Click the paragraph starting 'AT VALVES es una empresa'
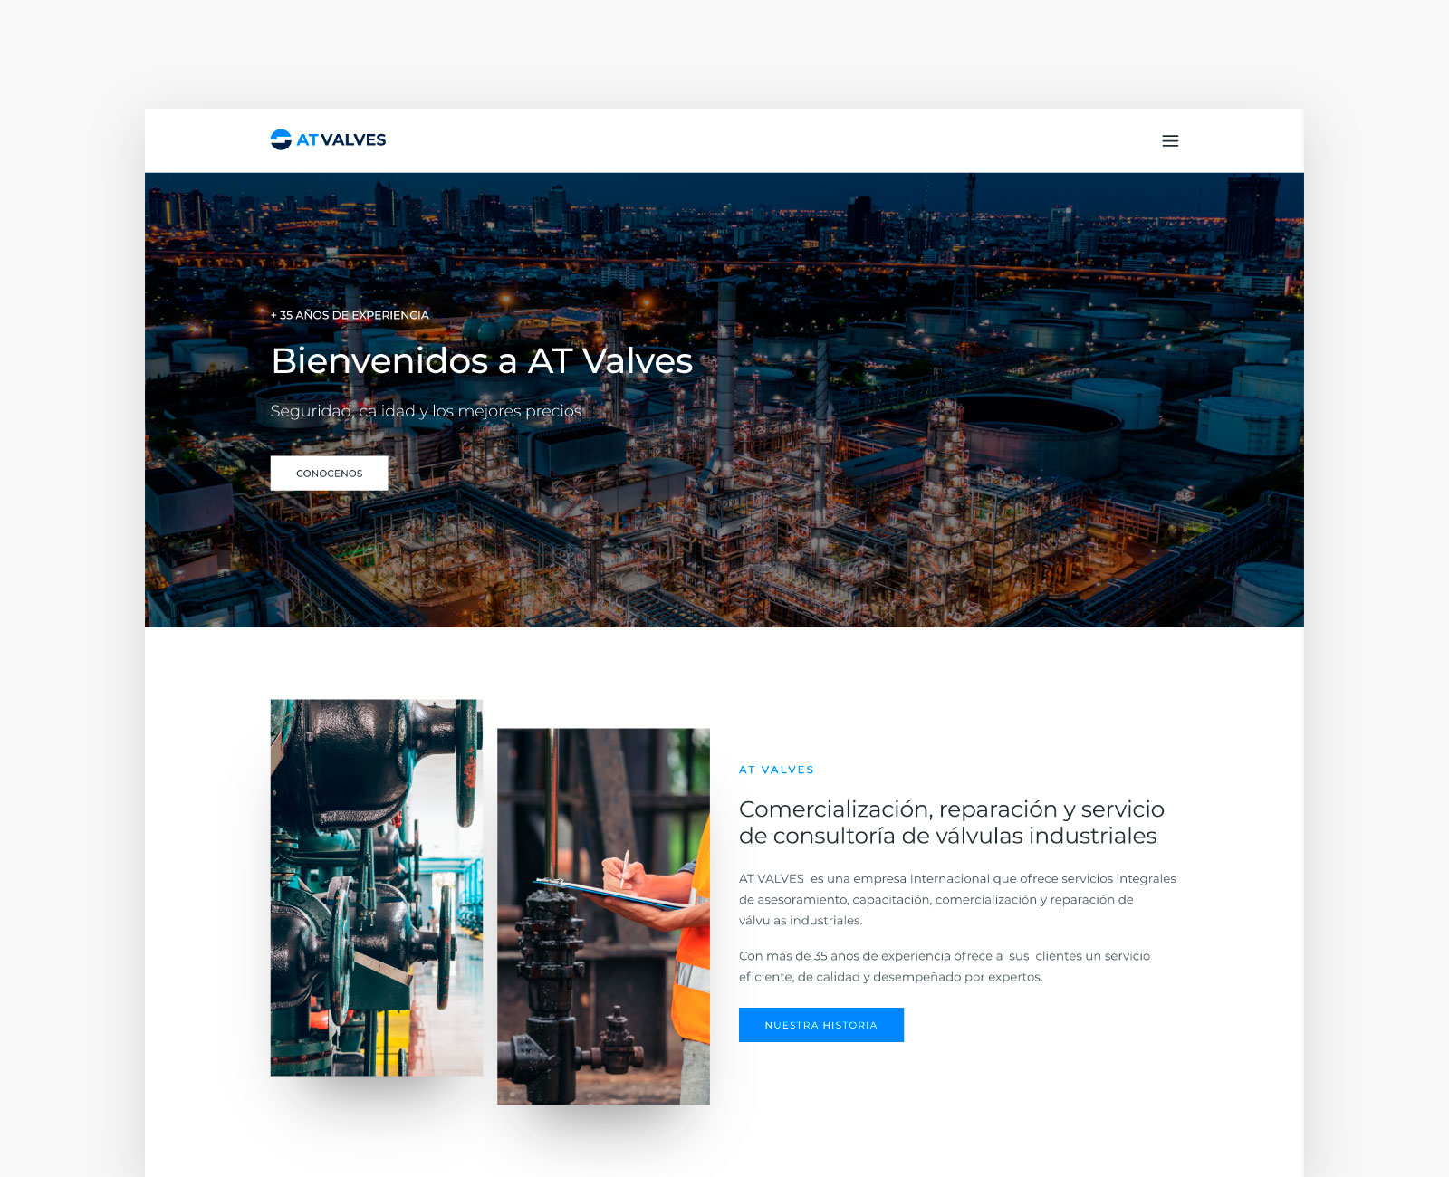Image resolution: width=1449 pixels, height=1177 pixels. click(957, 899)
